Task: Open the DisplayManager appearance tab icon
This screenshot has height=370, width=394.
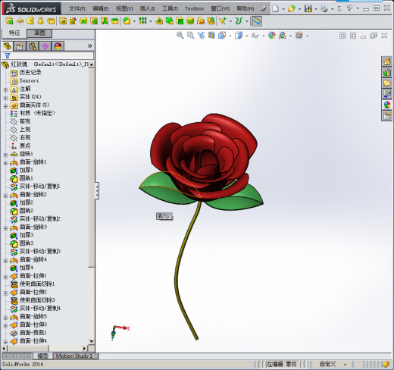Action: click(x=58, y=46)
